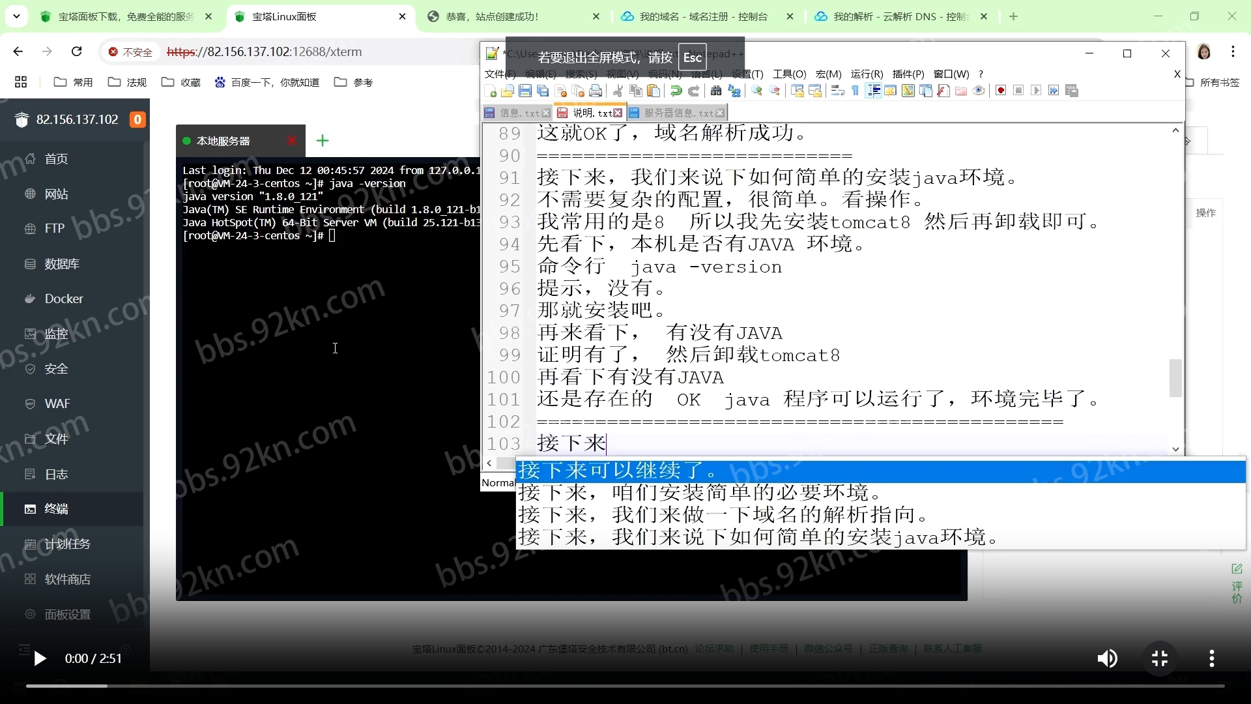Open 网站 in the panel sidebar

pyautogui.click(x=72, y=194)
